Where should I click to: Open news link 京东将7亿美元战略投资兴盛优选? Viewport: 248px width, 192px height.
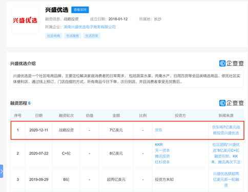(226, 130)
